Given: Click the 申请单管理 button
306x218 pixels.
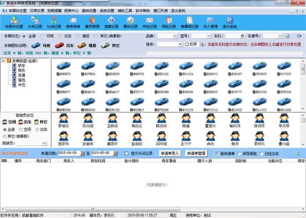Looking at the screenshot, I should pos(196,153).
